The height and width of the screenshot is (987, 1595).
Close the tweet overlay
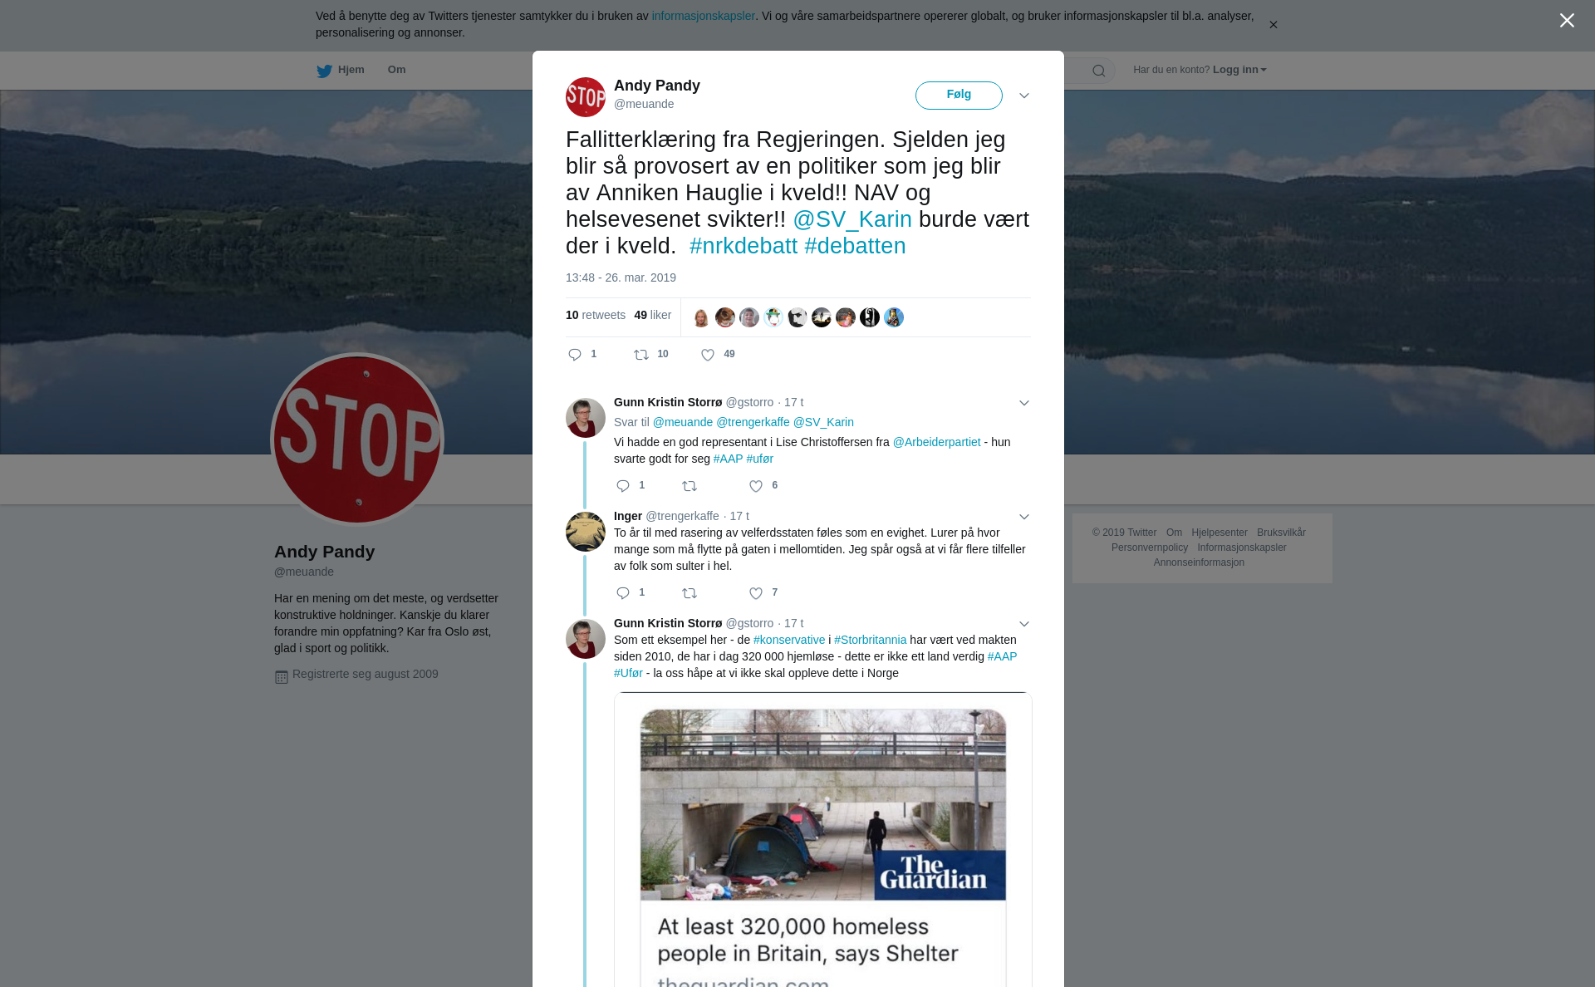[1567, 21]
